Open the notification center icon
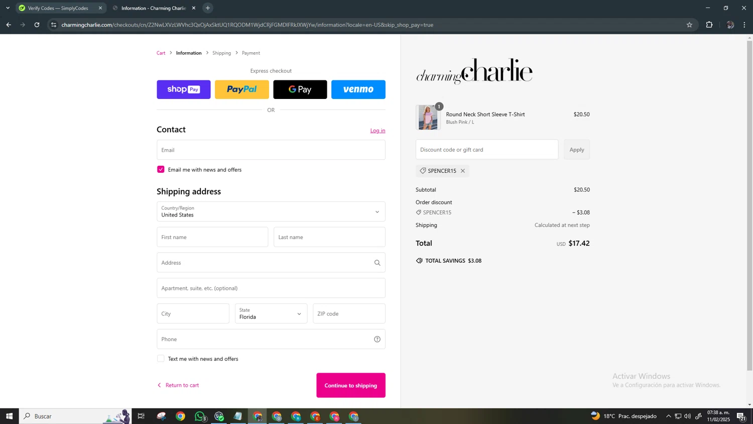The width and height of the screenshot is (753, 424). [x=741, y=416]
